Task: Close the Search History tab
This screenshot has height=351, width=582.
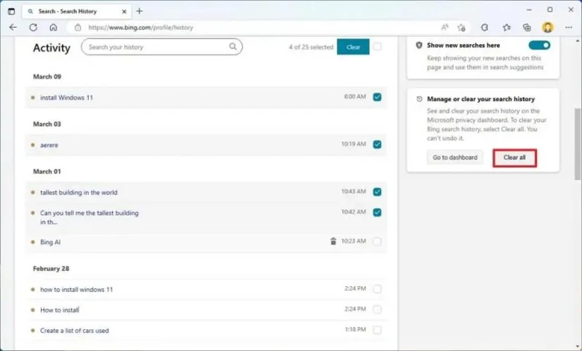Action: [124, 12]
